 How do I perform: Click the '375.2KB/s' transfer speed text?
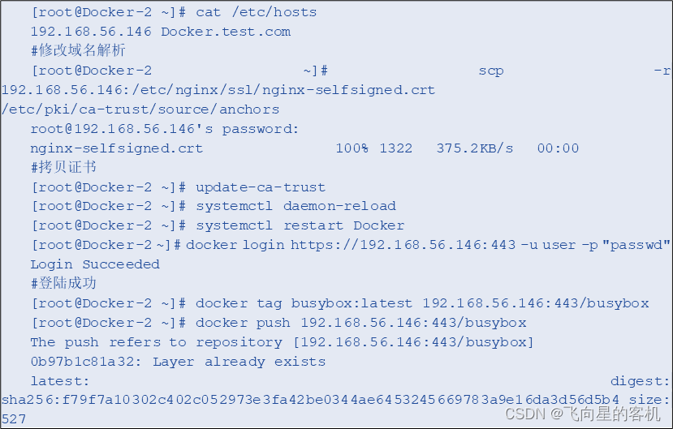475,148
